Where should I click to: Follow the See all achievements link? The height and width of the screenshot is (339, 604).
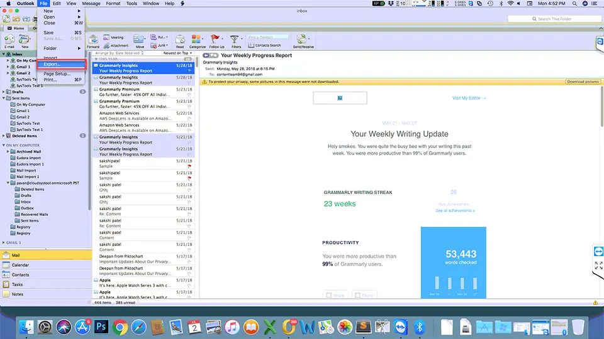455,211
